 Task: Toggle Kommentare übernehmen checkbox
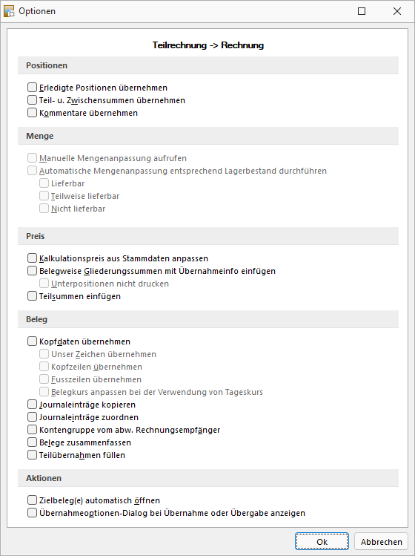(32, 113)
